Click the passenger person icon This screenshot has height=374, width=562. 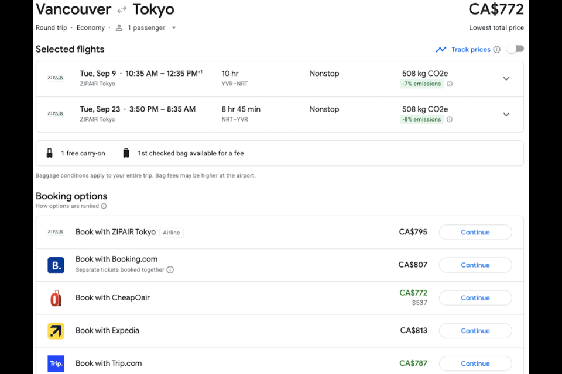point(119,27)
